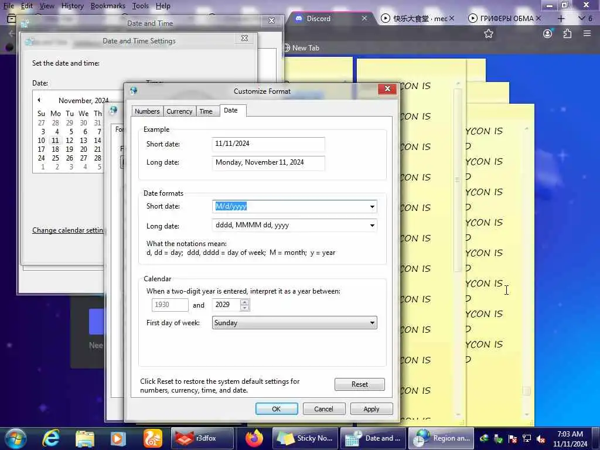This screenshot has width=600, height=450.
Task: Go to previous month in calendar
Action: (x=39, y=100)
